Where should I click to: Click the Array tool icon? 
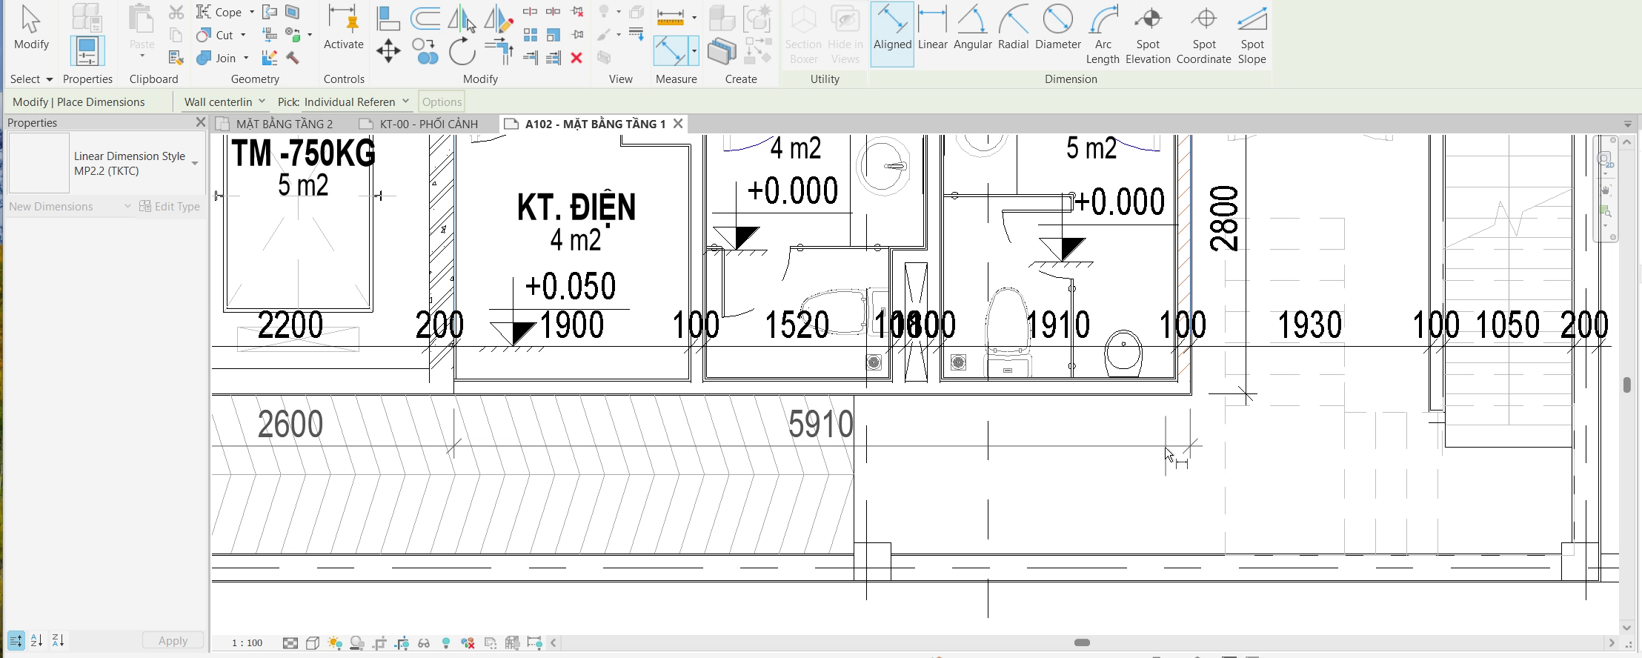click(531, 35)
